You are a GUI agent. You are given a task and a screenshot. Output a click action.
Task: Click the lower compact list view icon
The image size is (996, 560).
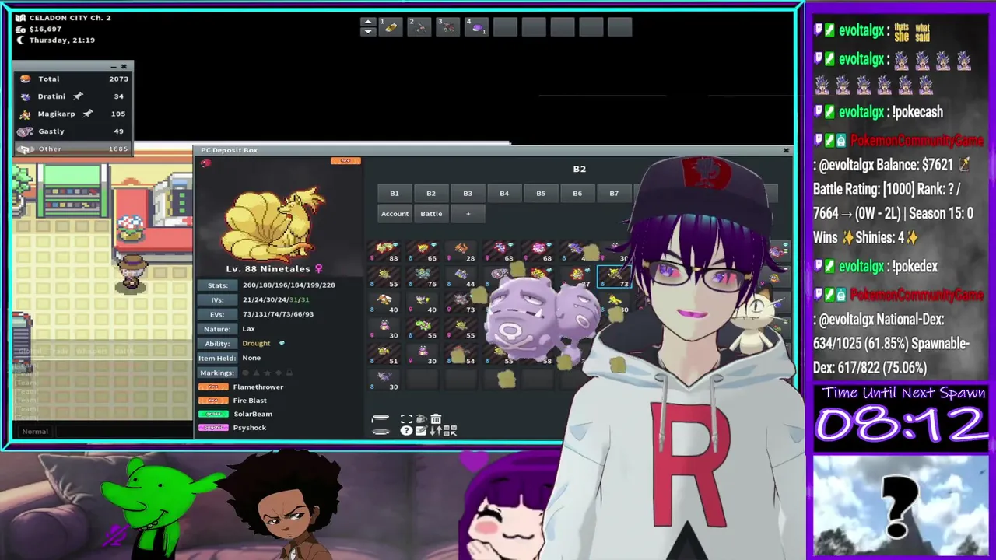coord(381,431)
